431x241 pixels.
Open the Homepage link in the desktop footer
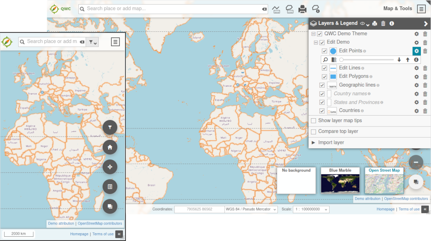(386, 209)
